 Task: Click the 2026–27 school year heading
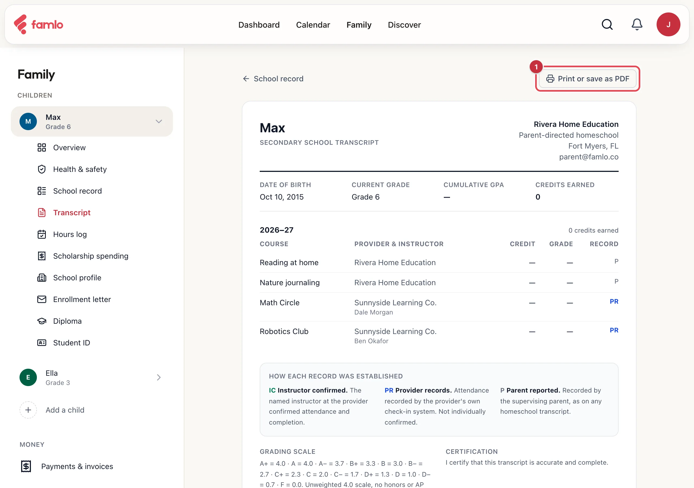pos(277,230)
